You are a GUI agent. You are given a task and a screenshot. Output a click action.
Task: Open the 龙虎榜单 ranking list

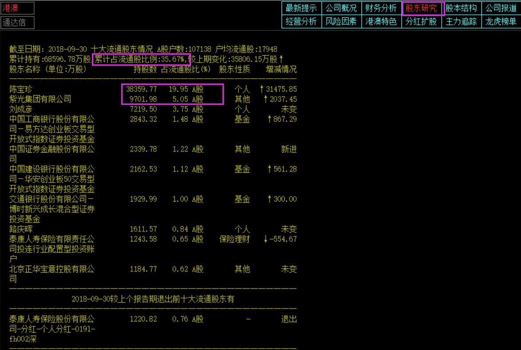(501, 20)
